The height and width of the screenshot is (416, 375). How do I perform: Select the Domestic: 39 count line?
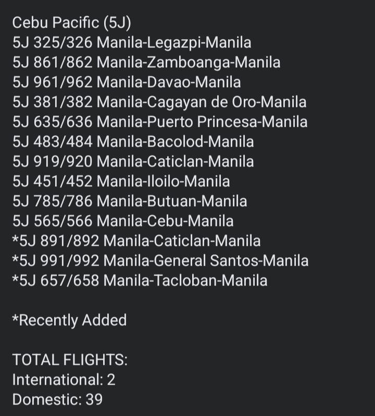tap(57, 400)
